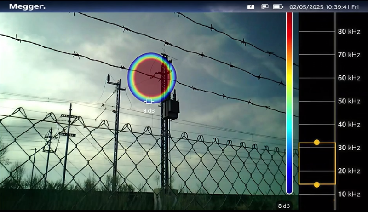
Task: Click inside the yellow frequency selection box
Action: pos(317,163)
